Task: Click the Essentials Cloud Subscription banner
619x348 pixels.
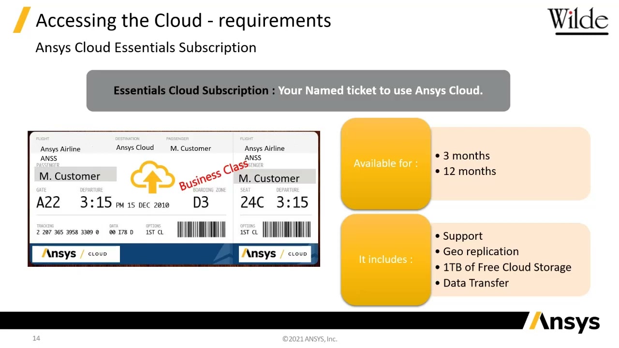Action: click(x=298, y=91)
